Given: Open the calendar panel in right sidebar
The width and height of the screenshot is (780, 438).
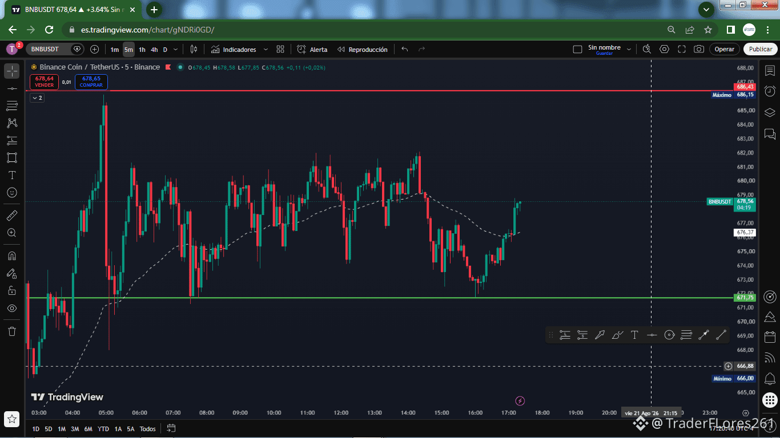Looking at the screenshot, I should pos(770,337).
